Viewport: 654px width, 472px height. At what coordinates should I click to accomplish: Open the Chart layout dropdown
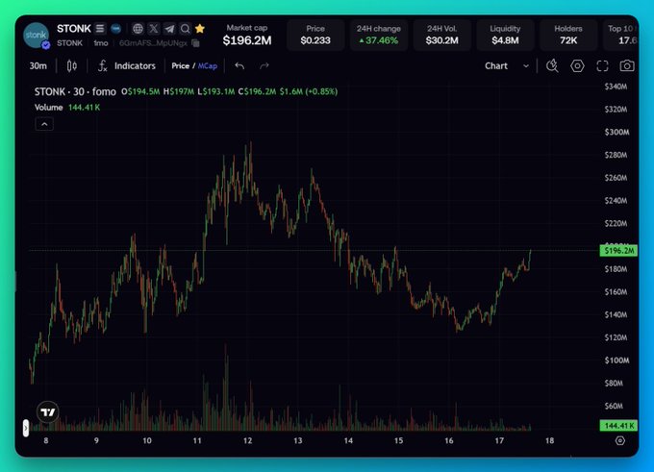507,66
